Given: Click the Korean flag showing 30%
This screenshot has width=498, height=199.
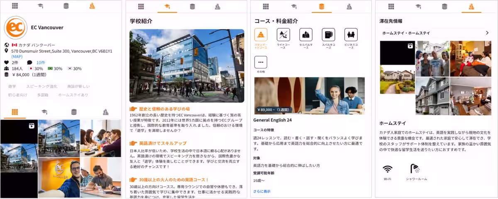Looking at the screenshot, I should [70, 68].
